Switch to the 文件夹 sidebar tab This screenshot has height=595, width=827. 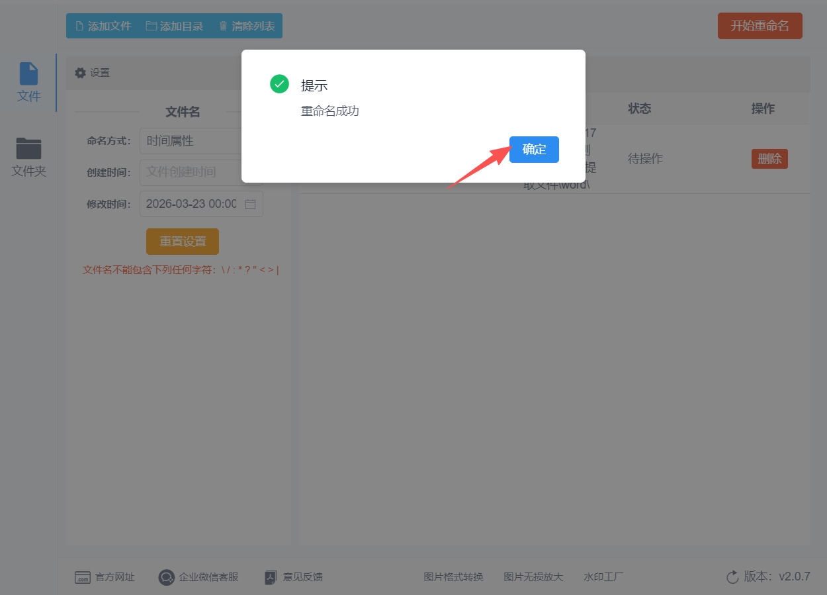point(28,156)
